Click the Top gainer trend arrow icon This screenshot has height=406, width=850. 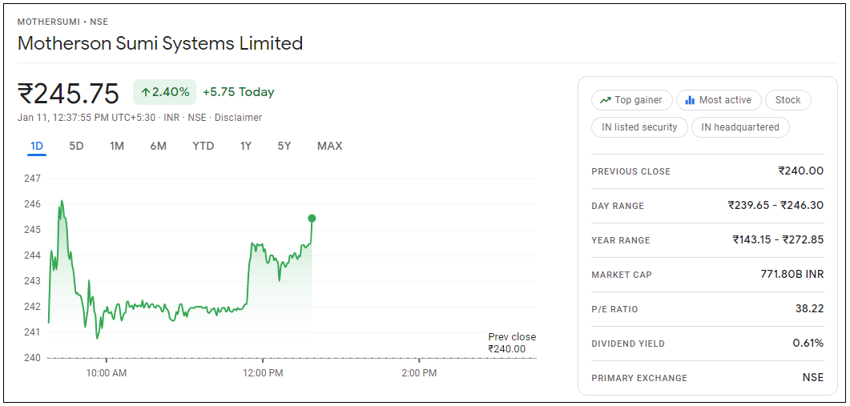(x=605, y=100)
